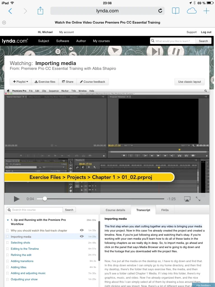Open Course feedback
Image resolution: width=215 pixels, height=287 pixels.
(92, 82)
